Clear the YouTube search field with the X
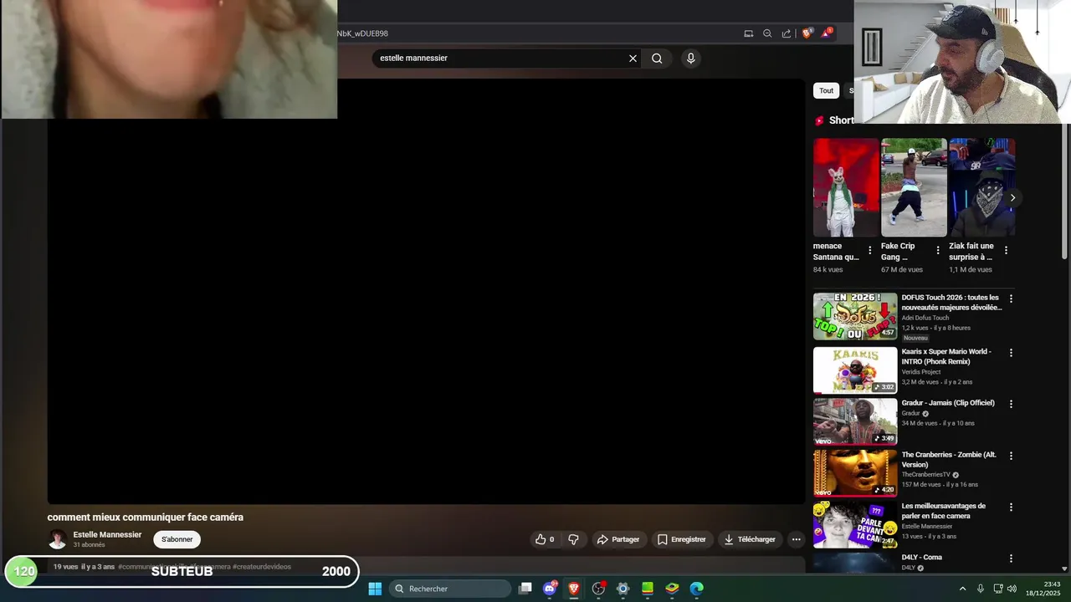1071x602 pixels. (x=633, y=59)
